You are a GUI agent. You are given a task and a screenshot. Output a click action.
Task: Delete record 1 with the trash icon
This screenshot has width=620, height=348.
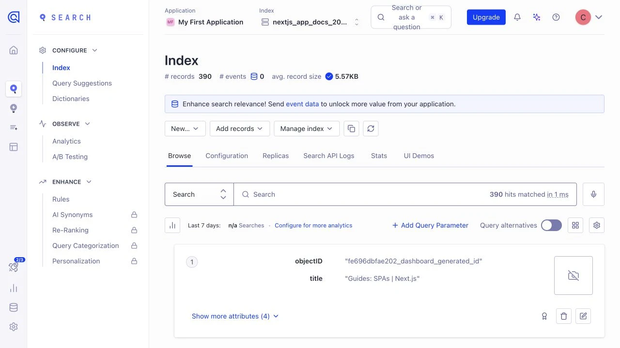tap(564, 316)
